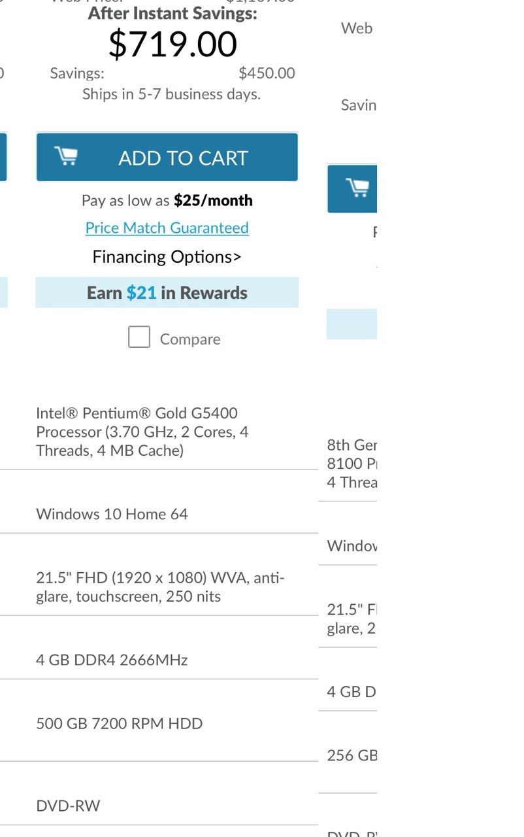Tick the Compare checkbox

[x=139, y=337]
